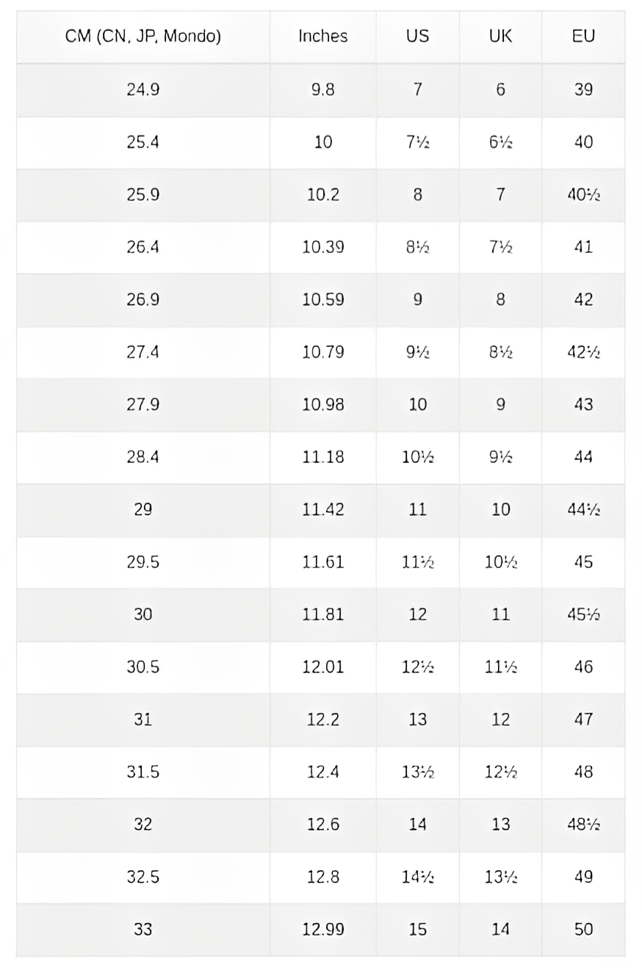Select the 44½ cell in EU column
The width and height of the screenshot is (642, 973).
tap(583, 509)
